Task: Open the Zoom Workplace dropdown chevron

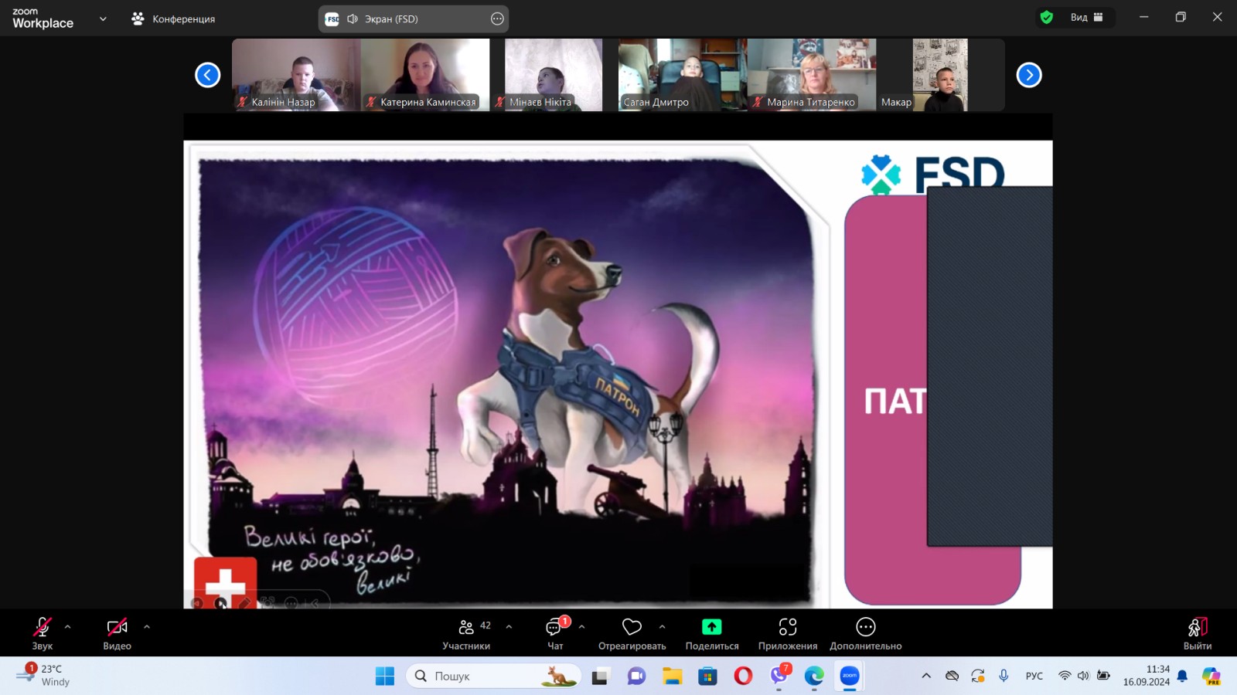Action: point(103,19)
